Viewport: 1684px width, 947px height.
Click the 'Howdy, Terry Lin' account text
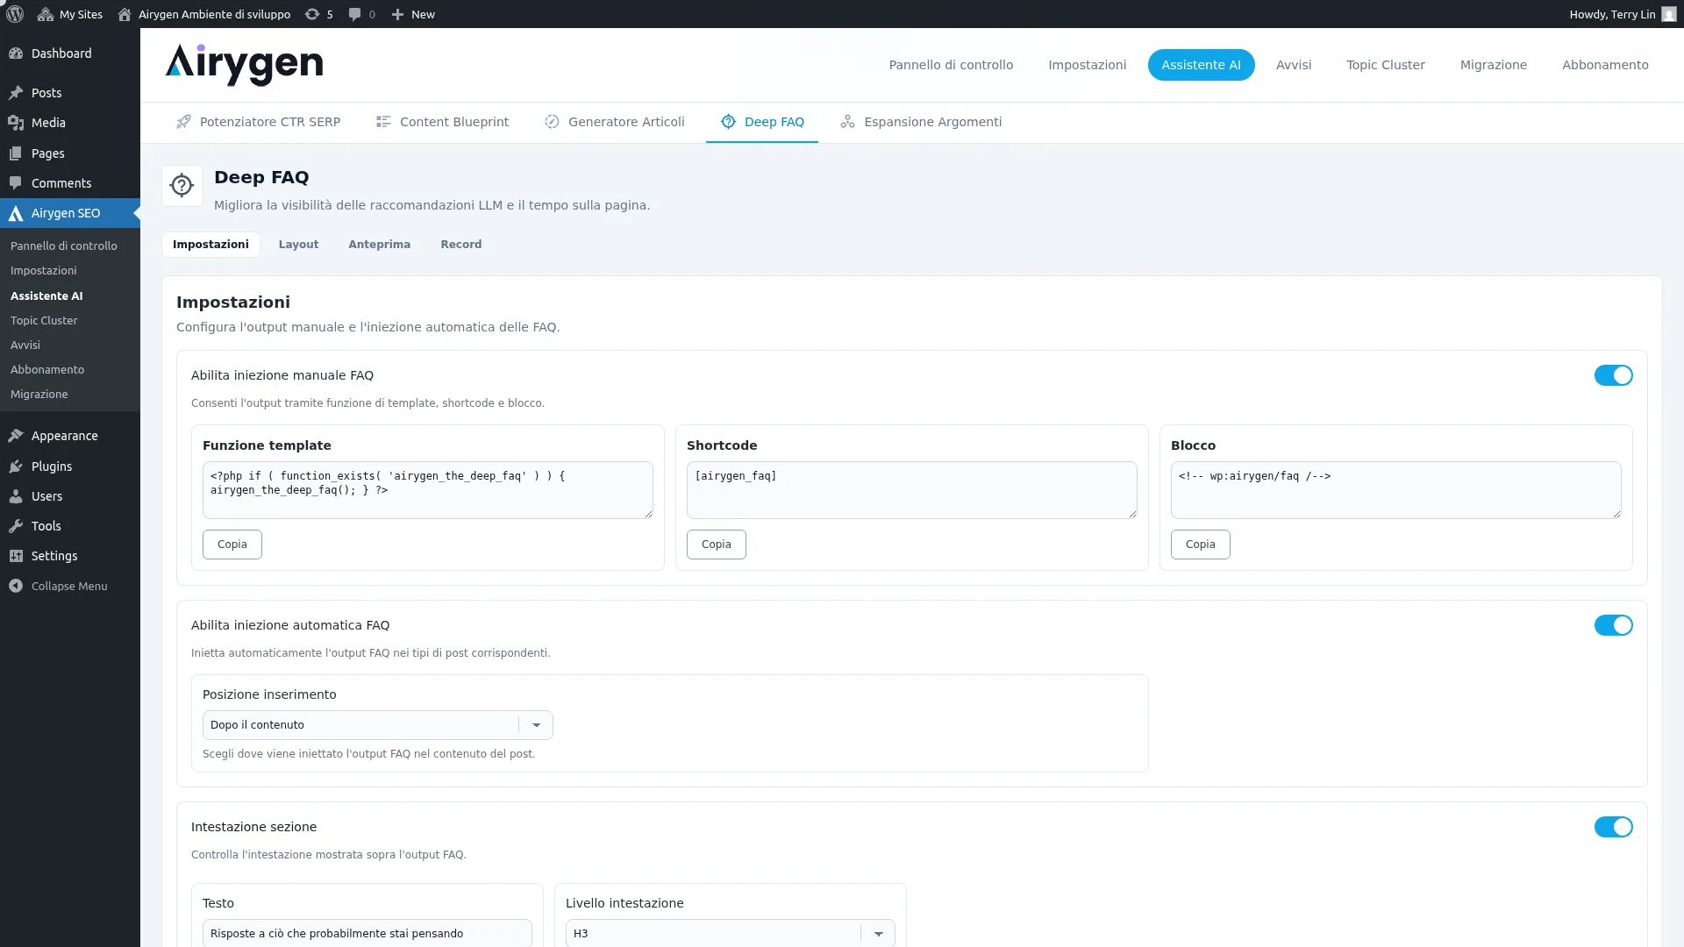(x=1612, y=14)
